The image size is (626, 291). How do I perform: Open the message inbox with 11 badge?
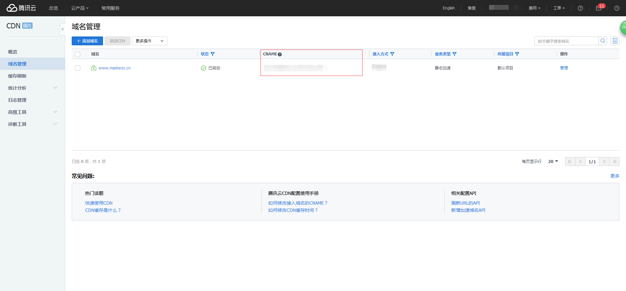click(599, 8)
